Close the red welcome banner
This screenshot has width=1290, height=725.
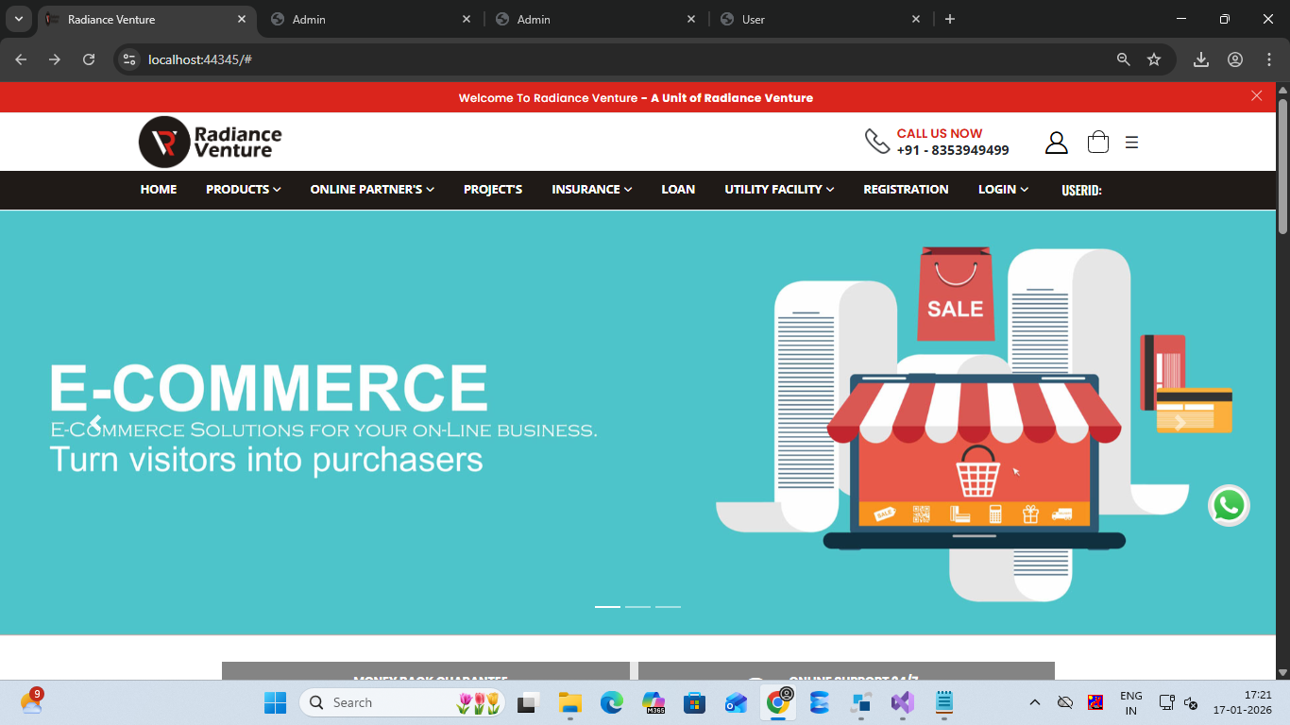point(1256,95)
